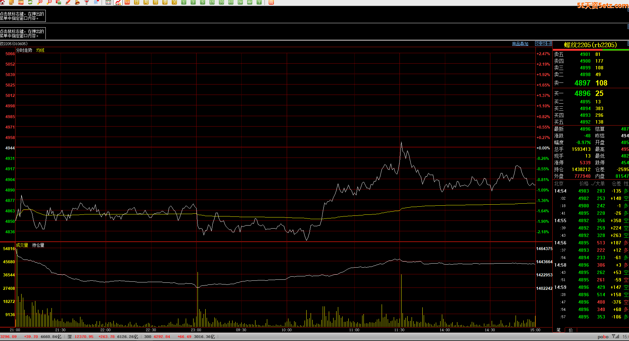
Task: Click the zoom out magnifier icon
Action: [x=49, y=2]
